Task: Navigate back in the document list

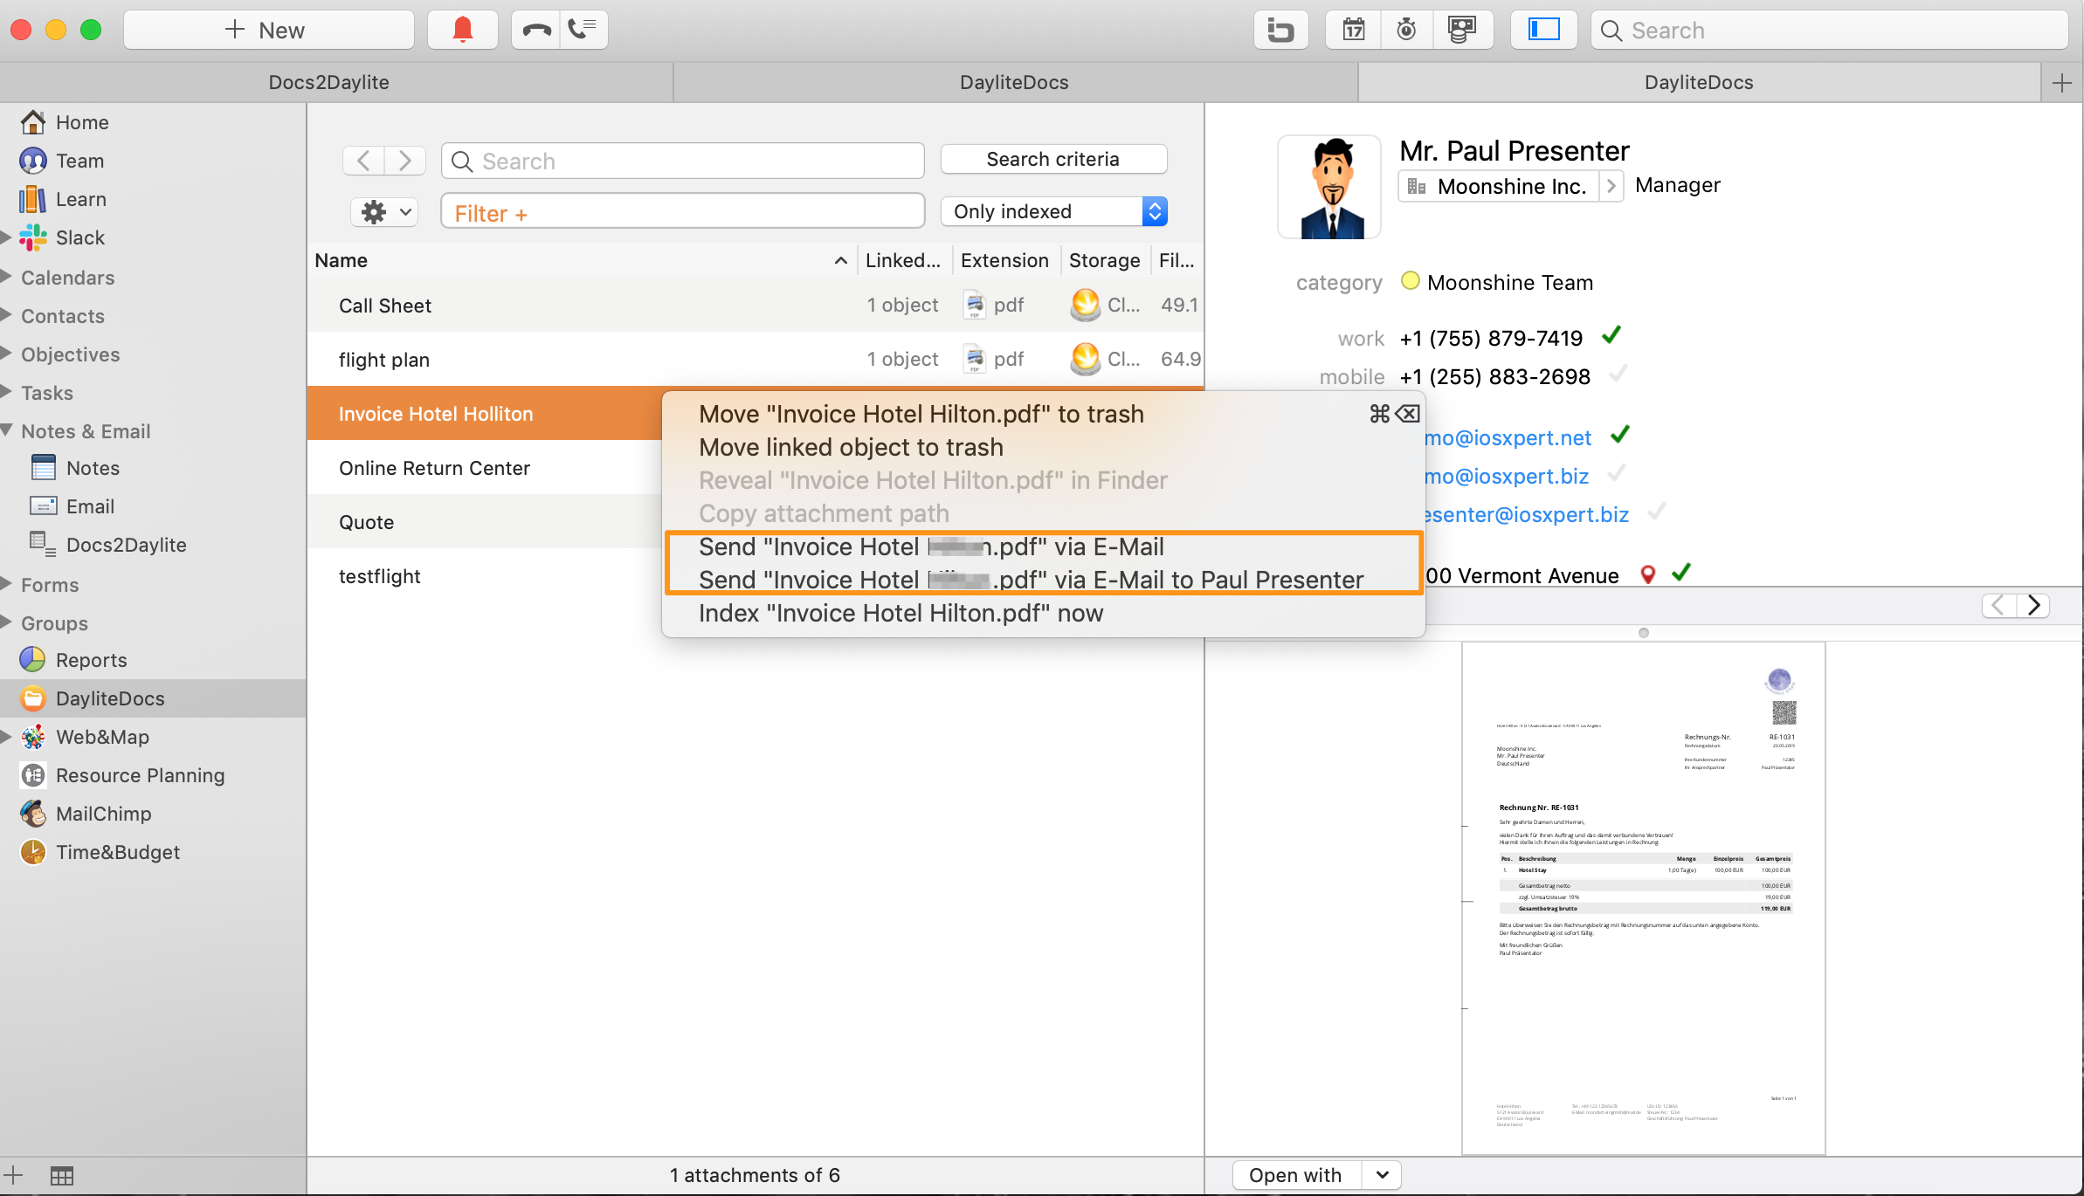Action: (364, 161)
